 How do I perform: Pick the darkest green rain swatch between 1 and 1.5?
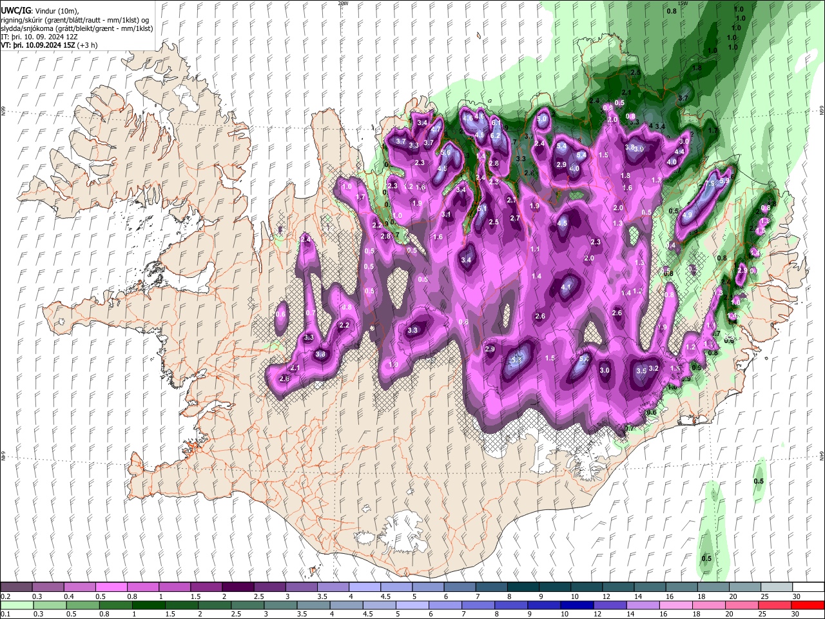point(149,605)
